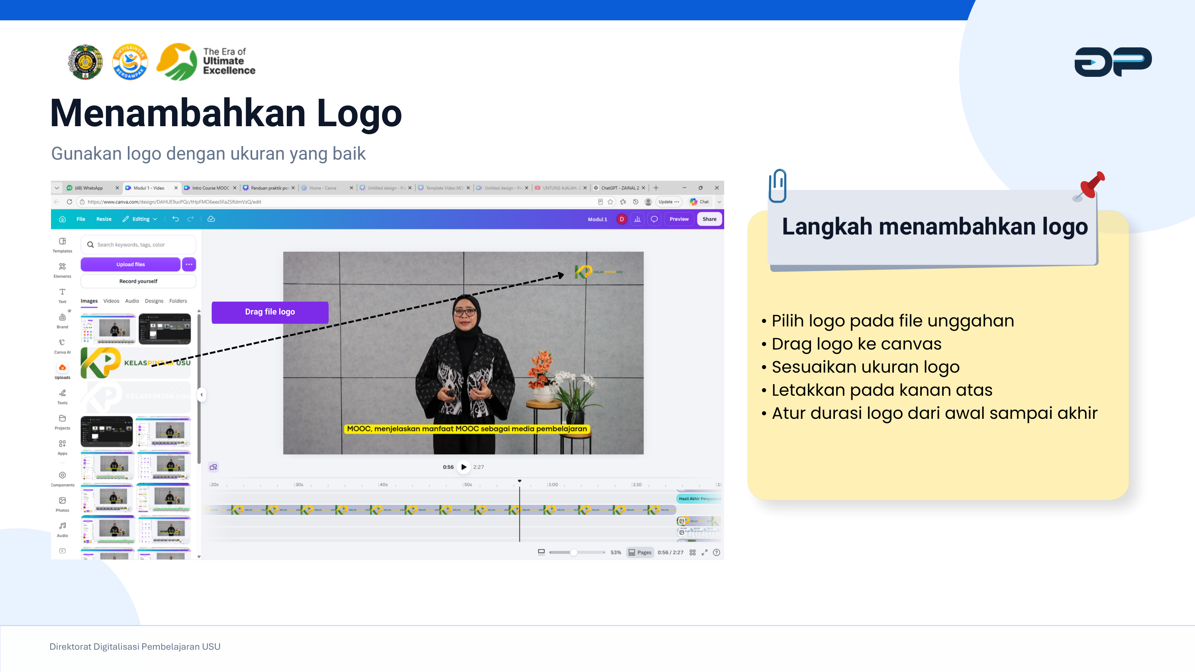
Task: Check the cloud save status icon
Action: point(211,219)
